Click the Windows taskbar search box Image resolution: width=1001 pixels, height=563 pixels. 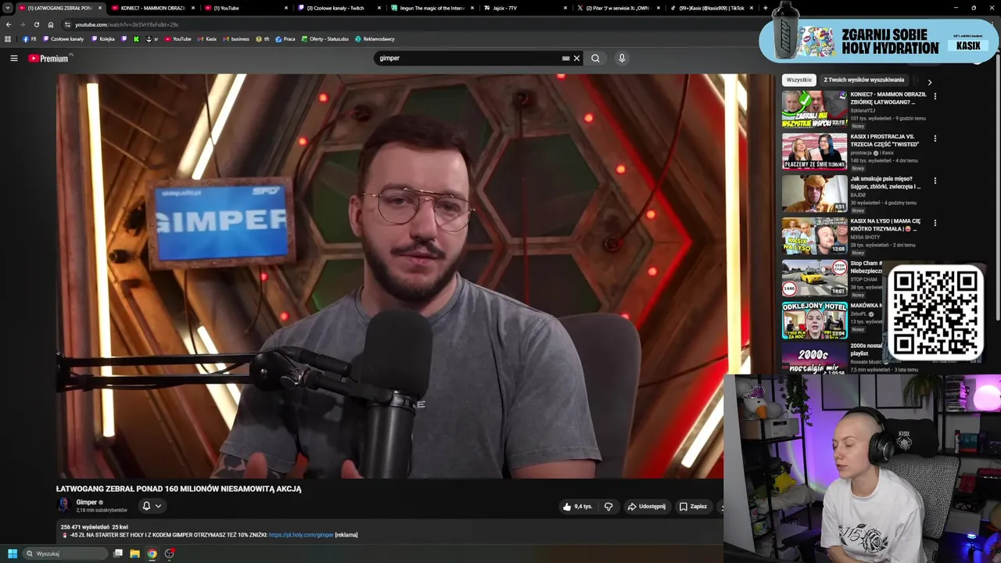[65, 554]
